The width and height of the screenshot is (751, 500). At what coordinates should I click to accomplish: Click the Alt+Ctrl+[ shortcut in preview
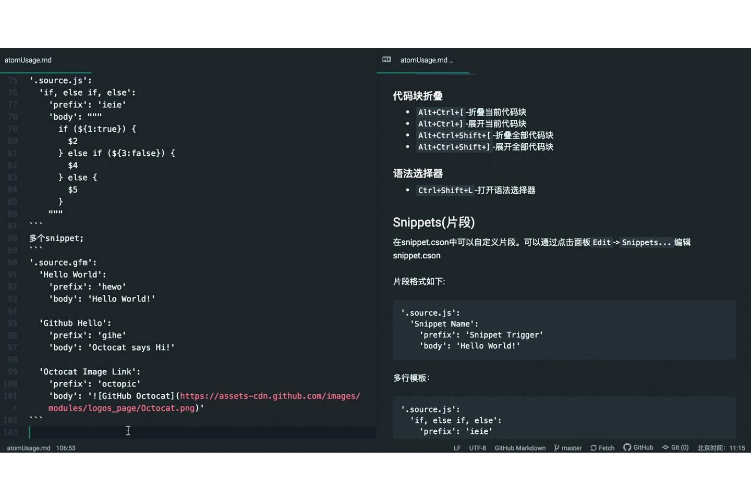coord(440,112)
